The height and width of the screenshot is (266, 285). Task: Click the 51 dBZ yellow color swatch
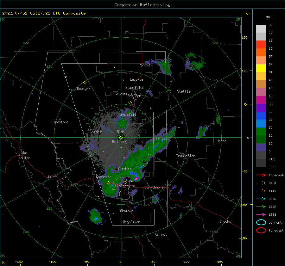(261, 68)
